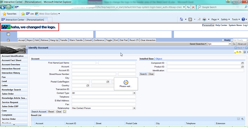Select the Ready radio button
The image size is (248, 128).
coord(223,40)
